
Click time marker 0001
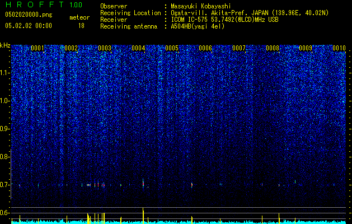point(37,48)
